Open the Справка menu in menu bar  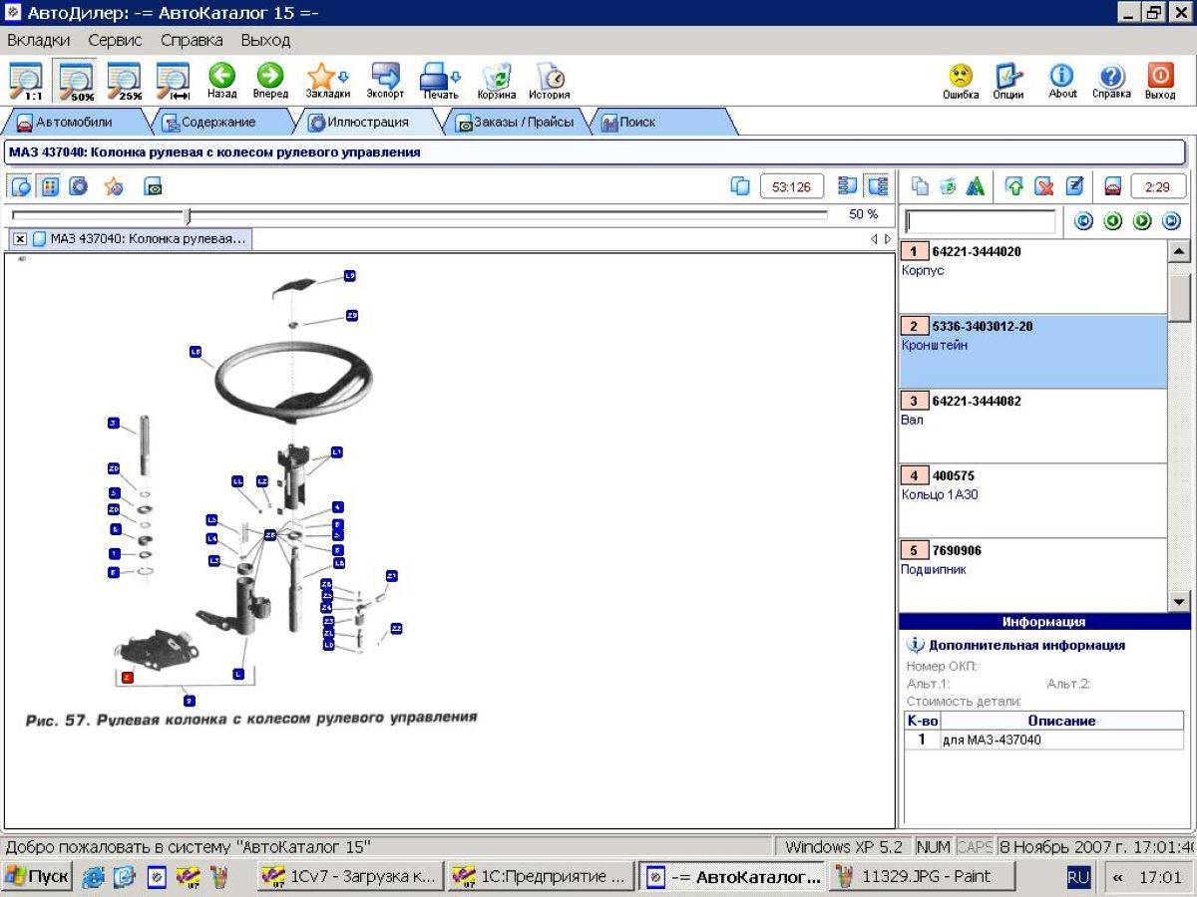tap(192, 41)
